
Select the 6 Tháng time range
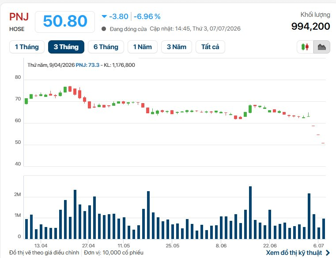(106, 47)
